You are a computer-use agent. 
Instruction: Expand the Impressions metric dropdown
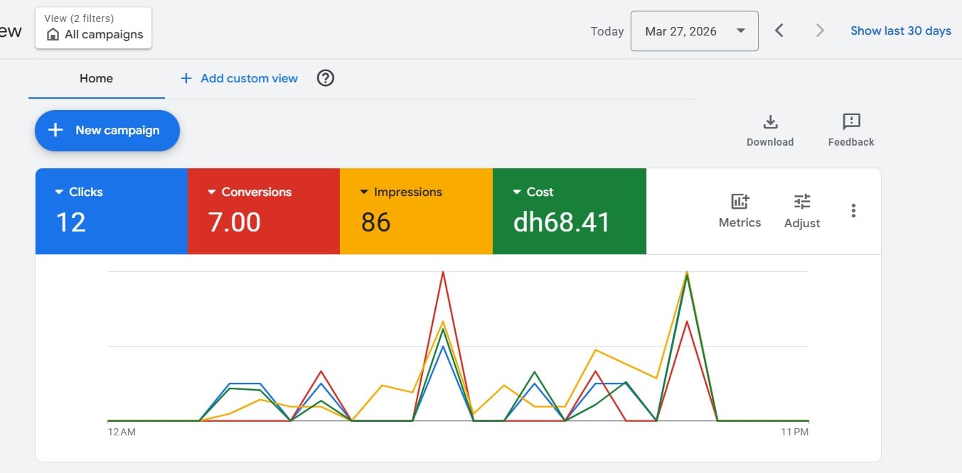(364, 192)
